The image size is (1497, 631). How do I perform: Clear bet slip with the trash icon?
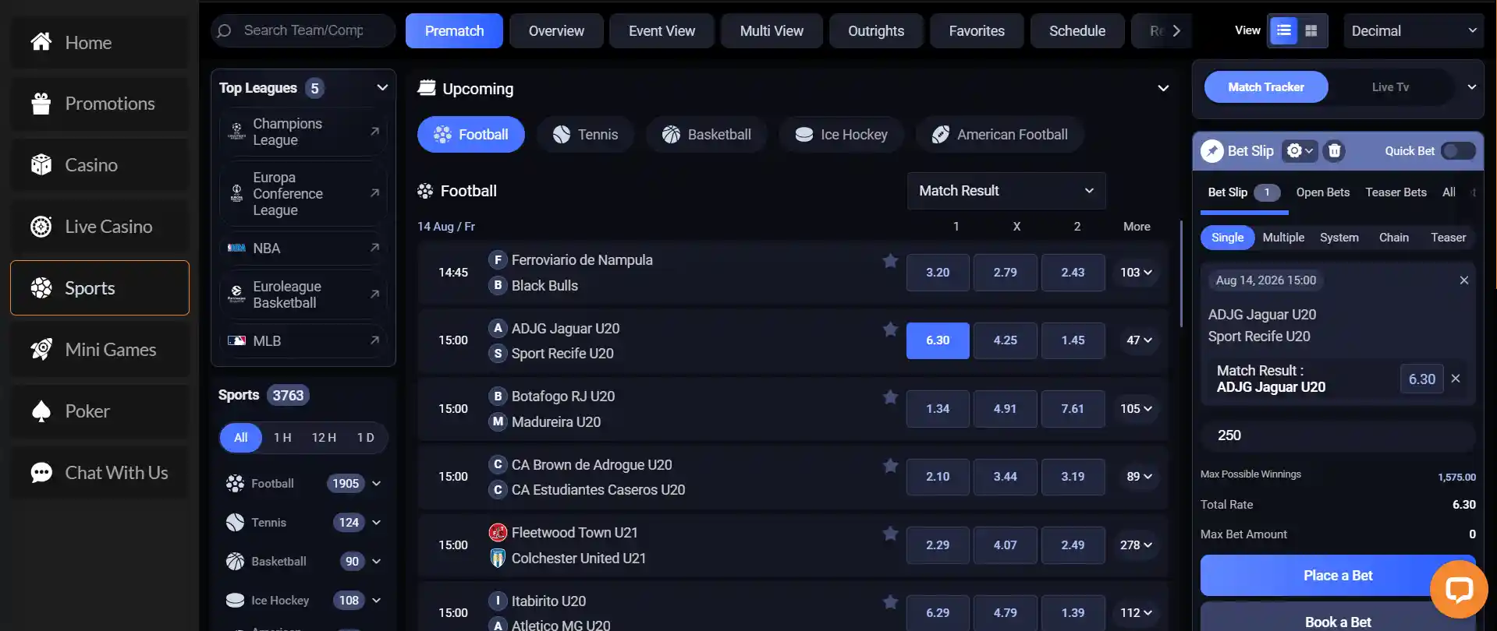click(1335, 151)
